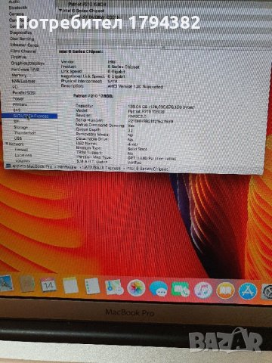Select Printers in sidebar
Screen dimensions: 272x363
coord(20,104)
